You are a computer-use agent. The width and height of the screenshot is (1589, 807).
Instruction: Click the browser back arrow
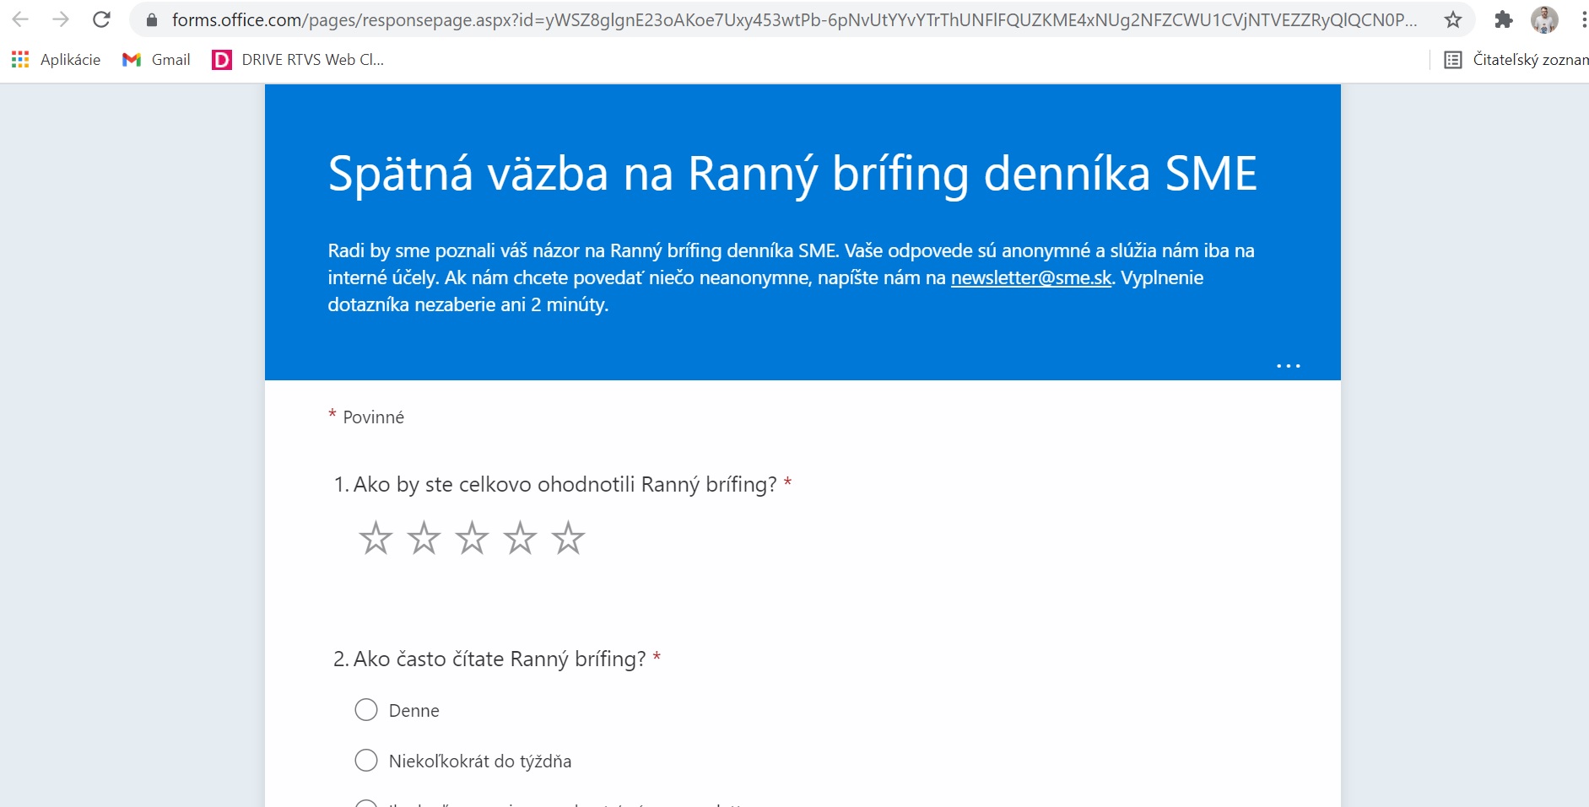point(20,19)
